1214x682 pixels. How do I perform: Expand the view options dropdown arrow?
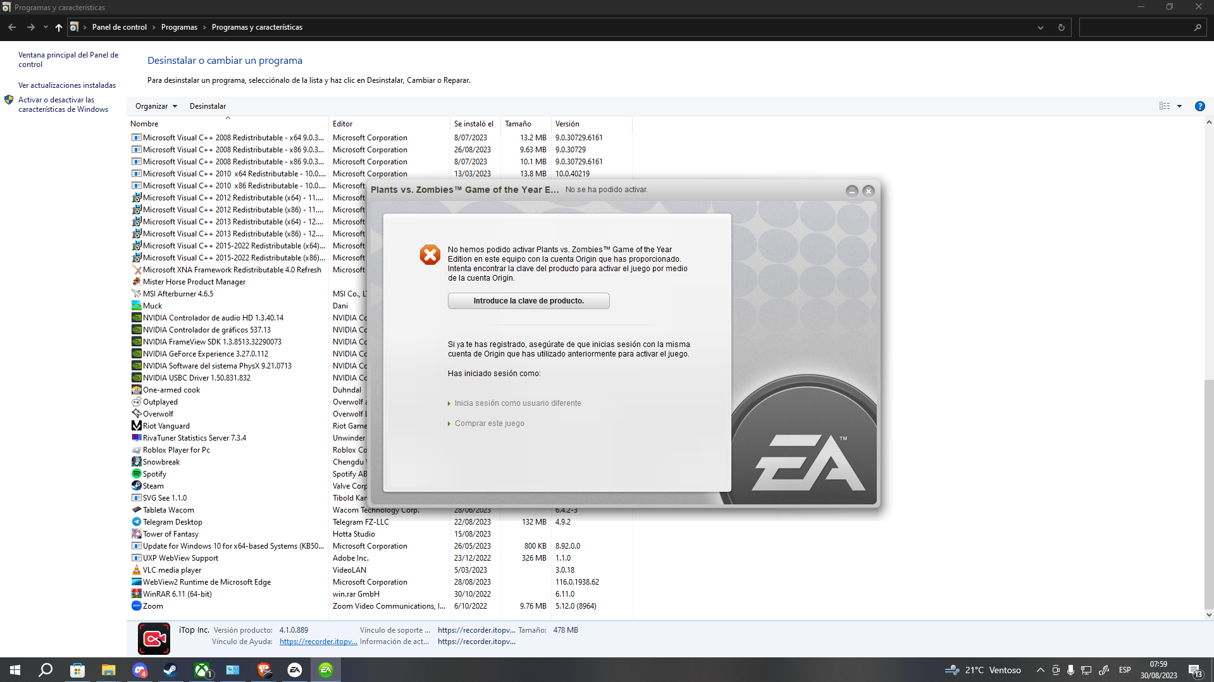[1179, 106]
